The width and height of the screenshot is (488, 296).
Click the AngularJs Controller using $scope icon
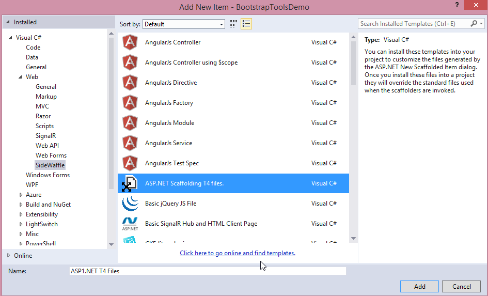click(x=130, y=63)
